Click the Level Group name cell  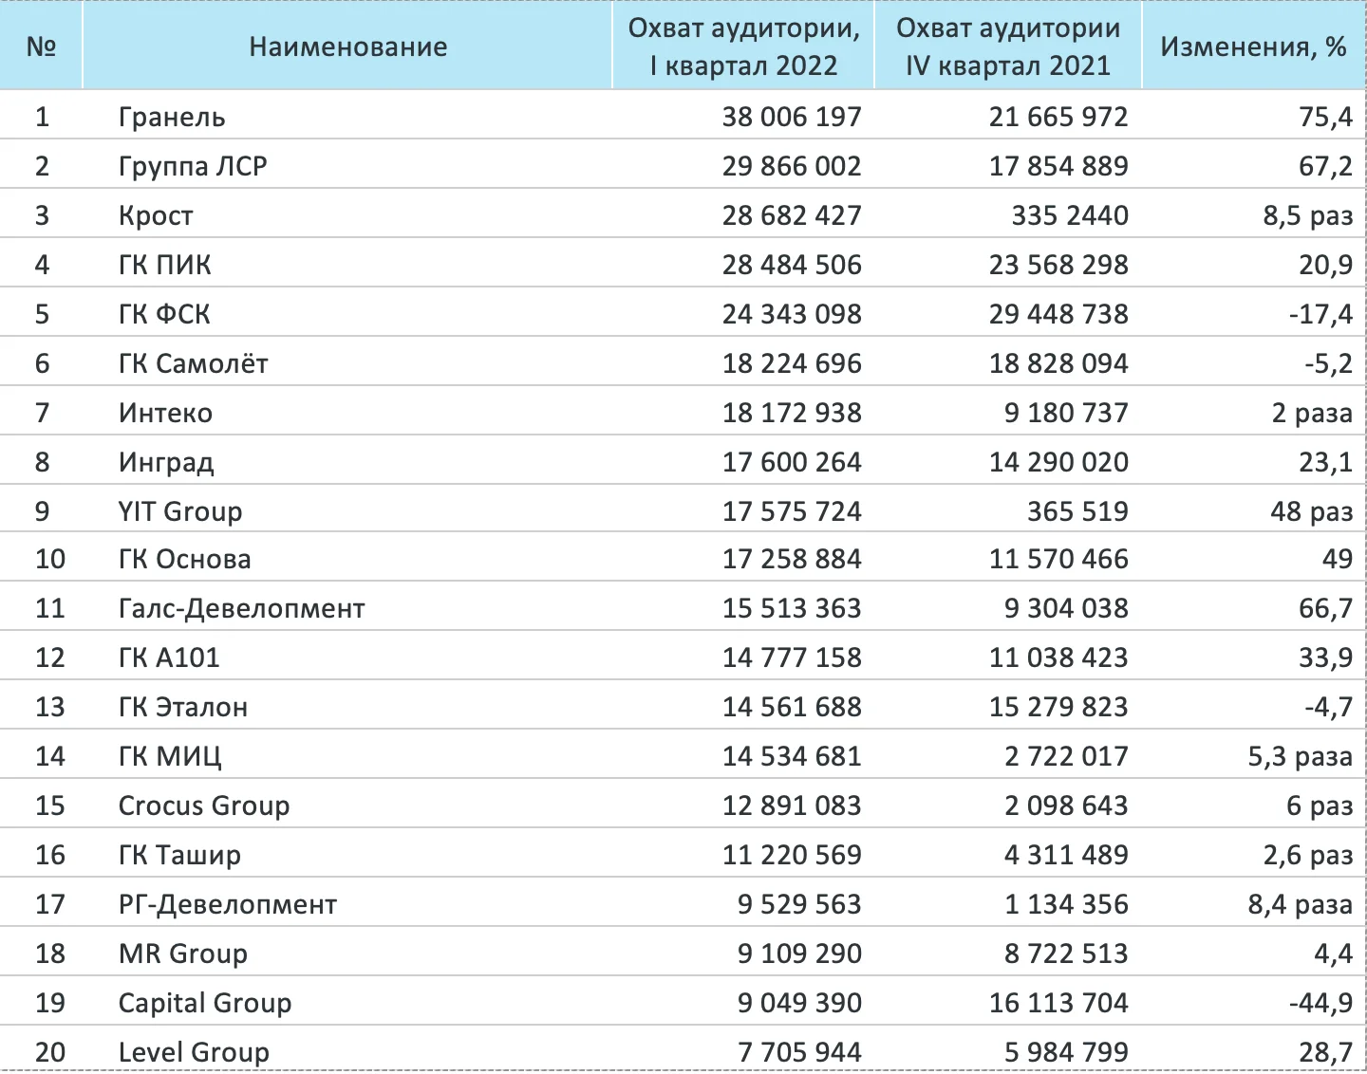point(194,1052)
